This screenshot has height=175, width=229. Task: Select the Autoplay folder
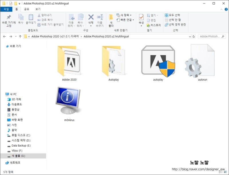click(x=114, y=63)
